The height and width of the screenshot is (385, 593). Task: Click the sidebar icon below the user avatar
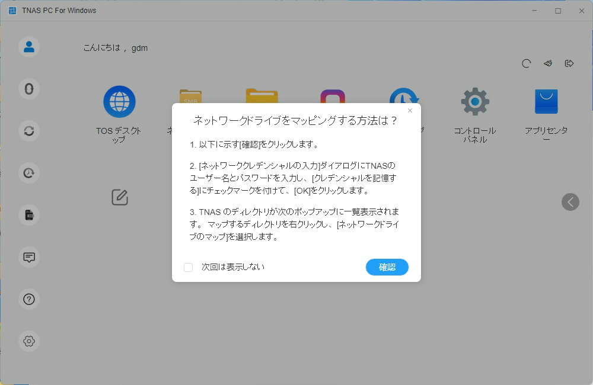29,89
